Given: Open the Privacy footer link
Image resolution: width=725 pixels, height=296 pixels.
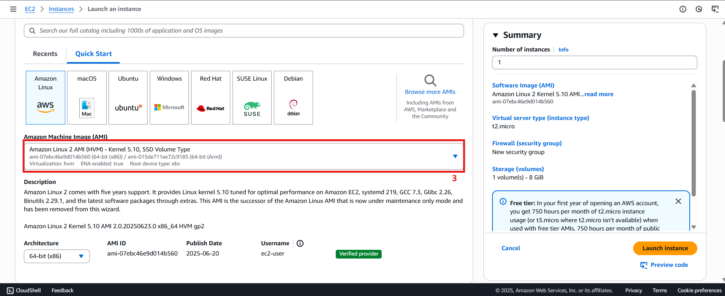Looking at the screenshot, I should point(634,290).
